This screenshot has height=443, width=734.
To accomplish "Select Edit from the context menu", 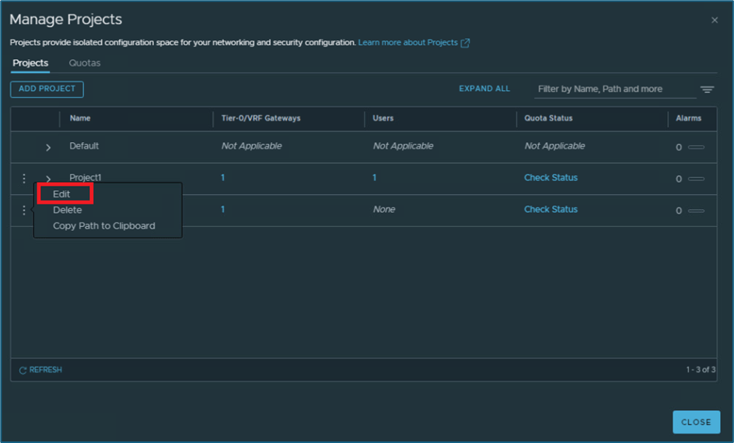I will click(62, 194).
